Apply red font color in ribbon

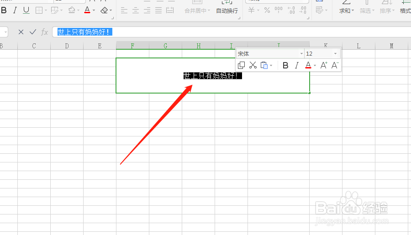click(x=87, y=10)
